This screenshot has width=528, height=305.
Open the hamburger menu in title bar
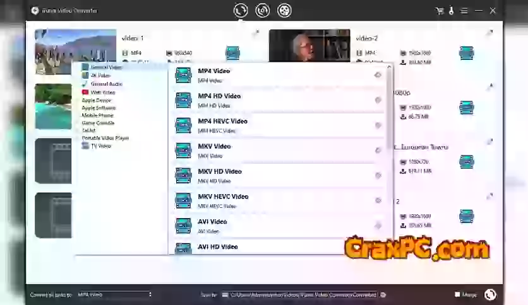pyautogui.click(x=464, y=11)
